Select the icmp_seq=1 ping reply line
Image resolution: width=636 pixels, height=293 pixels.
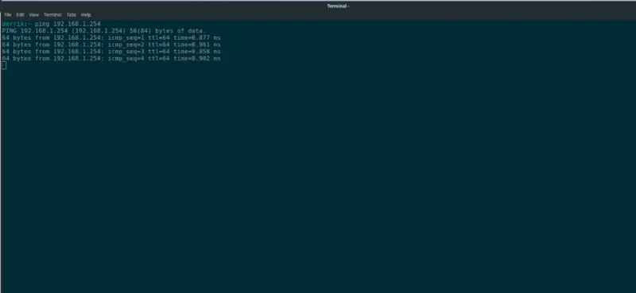111,37
